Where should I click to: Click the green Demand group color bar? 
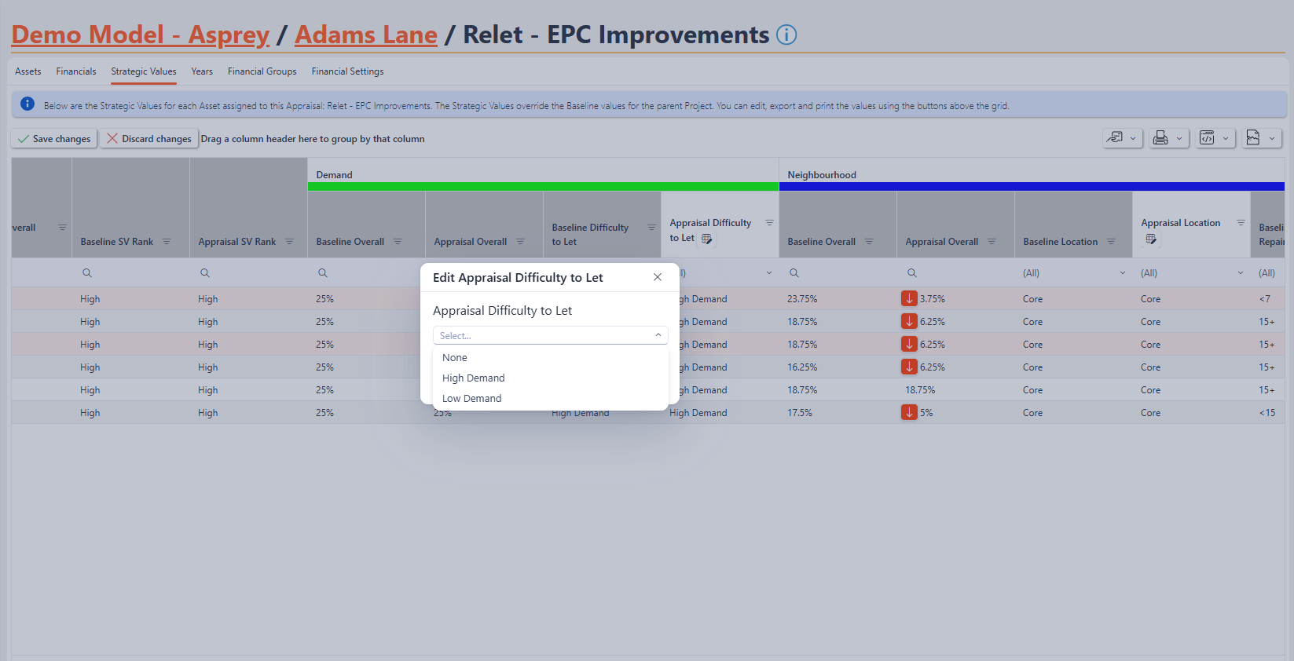[543, 187]
